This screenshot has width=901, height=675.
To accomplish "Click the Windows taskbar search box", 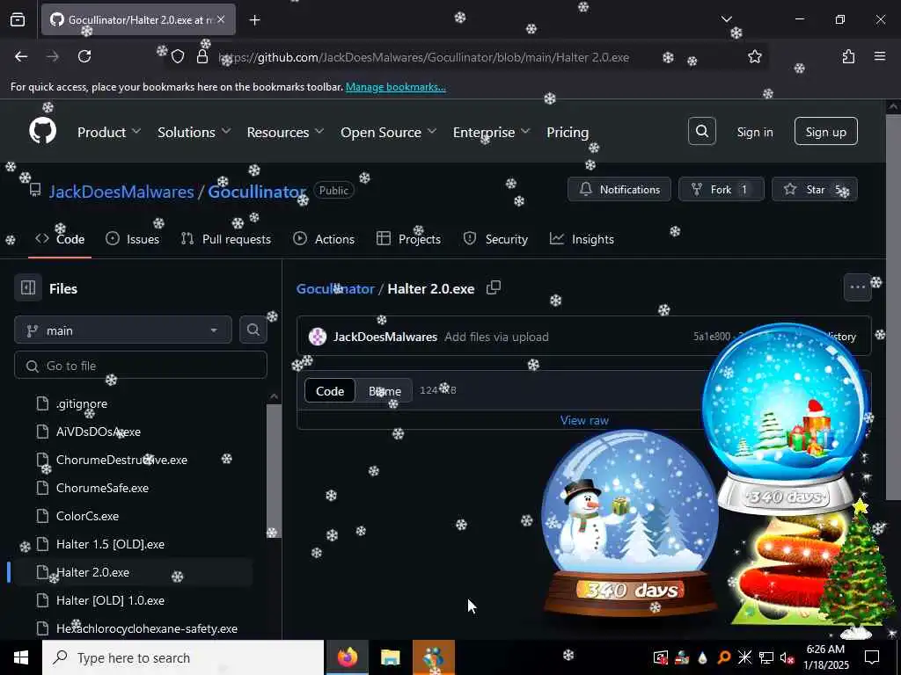I will pos(183,657).
